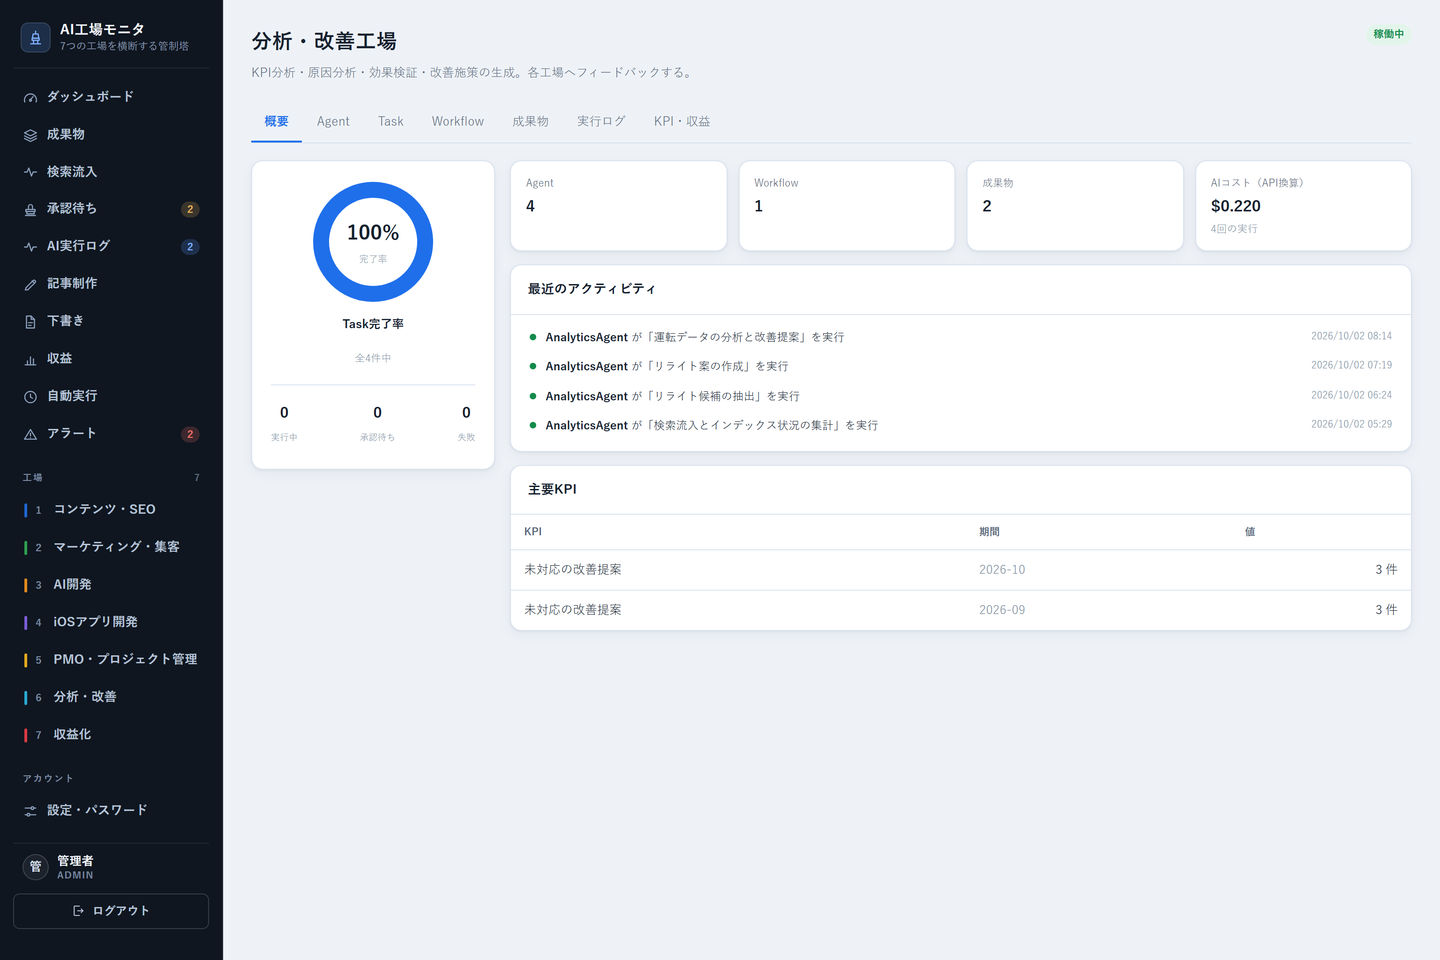Open factory 2 マーケティング・集客
The image size is (1440, 960).
(x=111, y=547)
